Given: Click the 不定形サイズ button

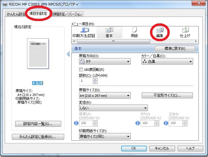Looking at the screenshot, I should pyautogui.click(x=167, y=95).
